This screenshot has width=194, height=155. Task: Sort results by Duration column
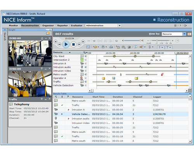118,97
